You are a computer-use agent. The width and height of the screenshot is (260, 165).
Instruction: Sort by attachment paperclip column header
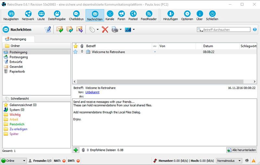click(x=82, y=46)
